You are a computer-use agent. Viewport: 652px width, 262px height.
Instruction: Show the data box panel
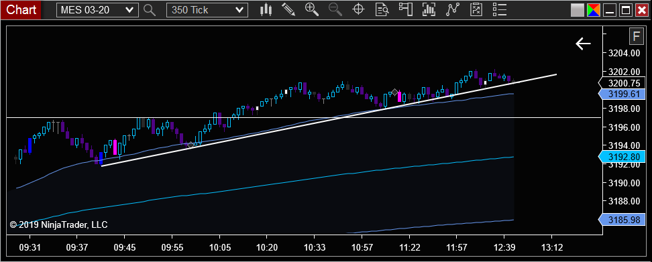(x=382, y=10)
